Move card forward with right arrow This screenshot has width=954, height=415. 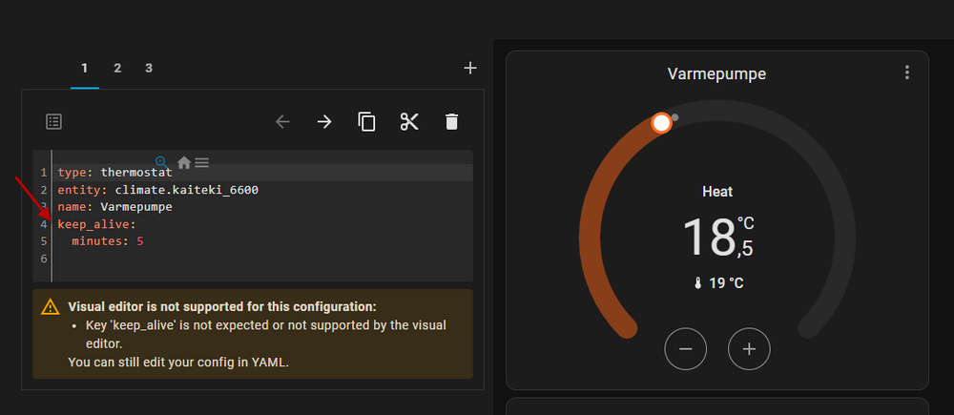coord(324,121)
